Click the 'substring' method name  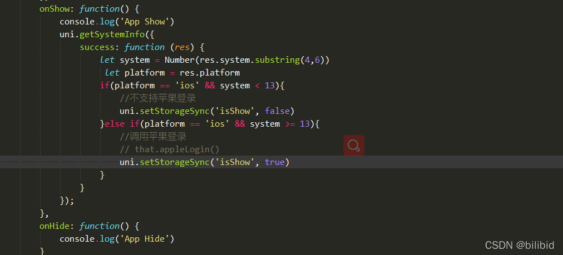(x=277, y=60)
